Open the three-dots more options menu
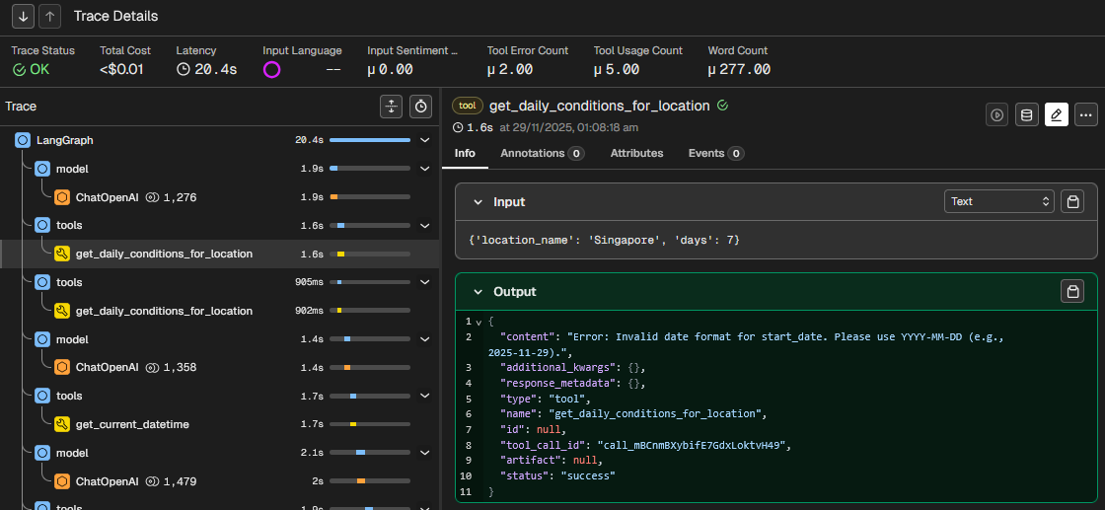1105x510 pixels. (1086, 114)
